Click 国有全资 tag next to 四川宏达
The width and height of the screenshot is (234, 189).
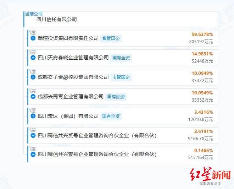pyautogui.click(x=111, y=116)
